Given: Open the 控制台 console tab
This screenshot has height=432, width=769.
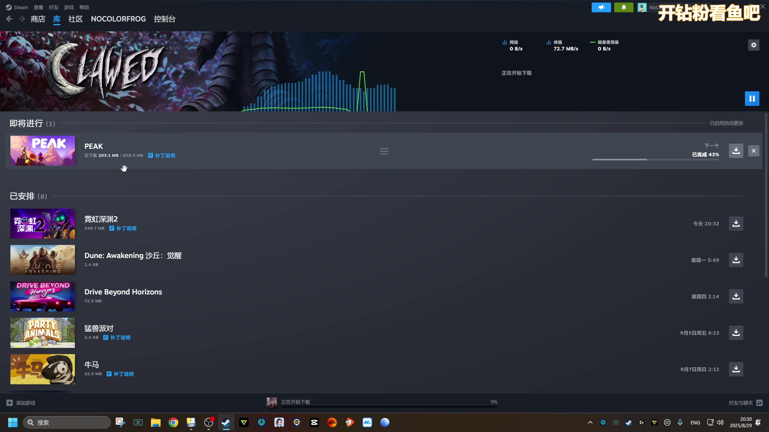Looking at the screenshot, I should pyautogui.click(x=165, y=19).
